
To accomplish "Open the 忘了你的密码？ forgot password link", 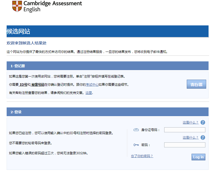I will [x=142, y=156].
